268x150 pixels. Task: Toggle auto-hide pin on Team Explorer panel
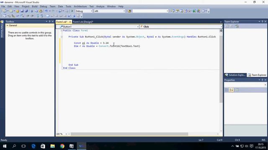click(x=263, y=22)
